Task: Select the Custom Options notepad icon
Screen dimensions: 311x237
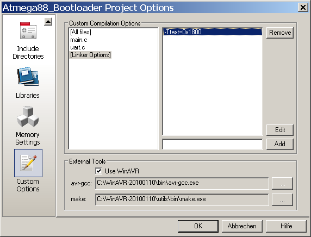Action: [x=28, y=163]
